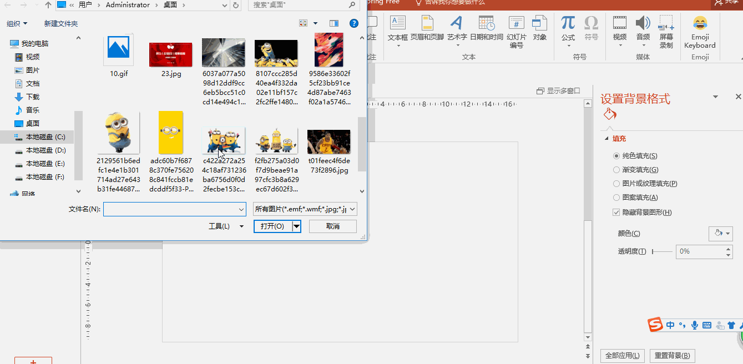Click the fill paint bucket icon
Viewport: 743px width, 364px height.
point(609,114)
